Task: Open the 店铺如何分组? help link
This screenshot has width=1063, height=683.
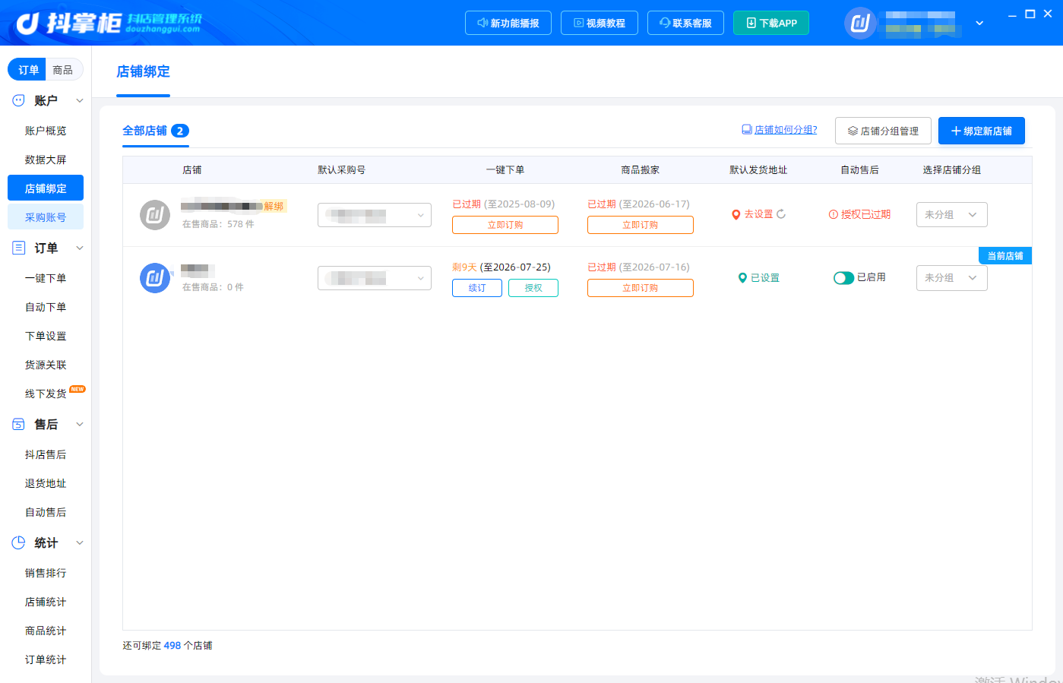Action: click(x=780, y=130)
